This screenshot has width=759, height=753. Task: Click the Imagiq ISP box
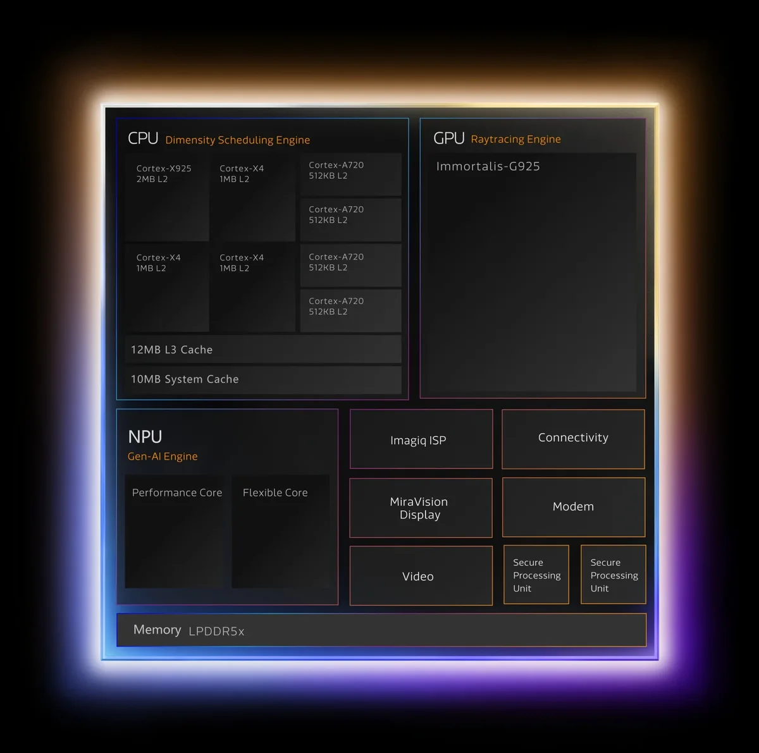point(421,439)
